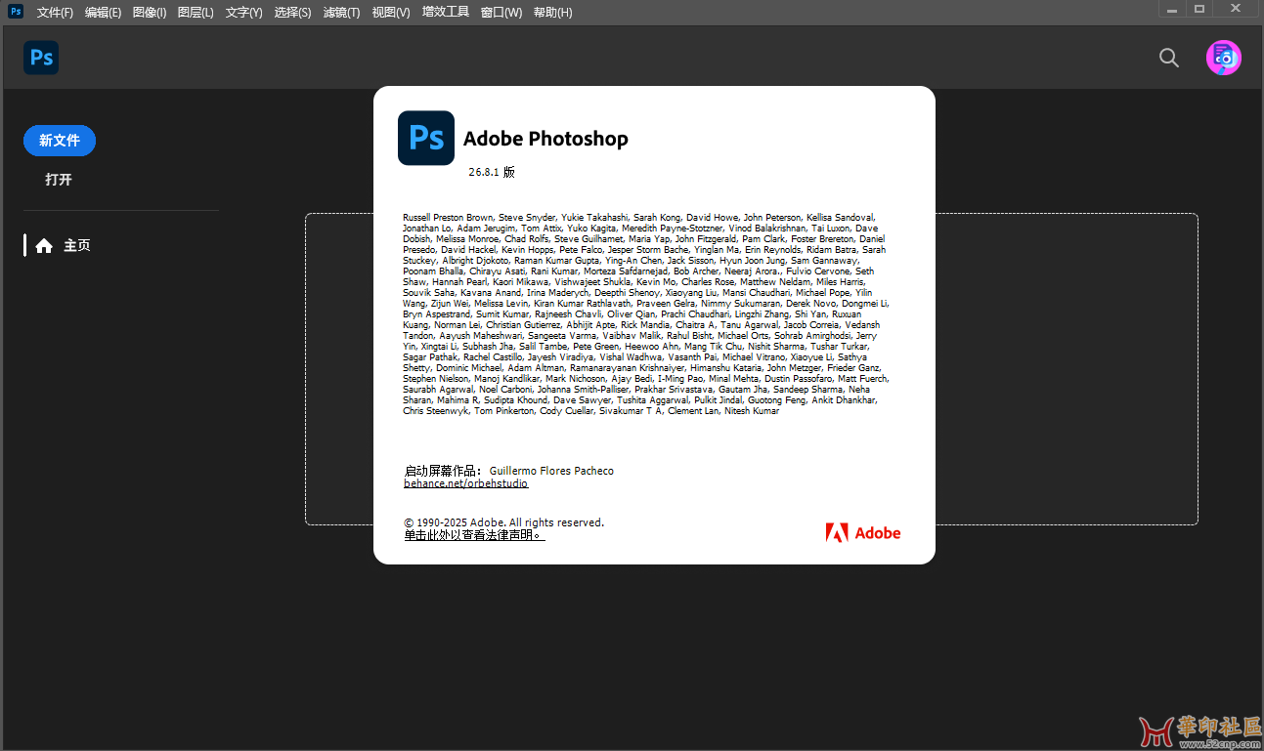Close the Photoshop window
Screen dimensions: 1264x751
(x=1237, y=9)
